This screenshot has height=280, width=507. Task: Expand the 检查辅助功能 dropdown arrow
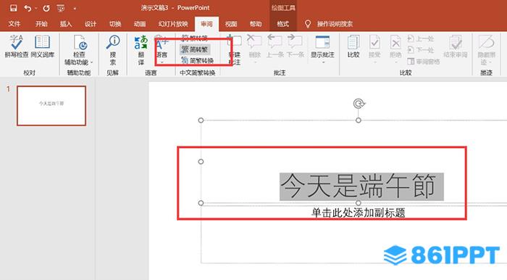tap(91, 62)
